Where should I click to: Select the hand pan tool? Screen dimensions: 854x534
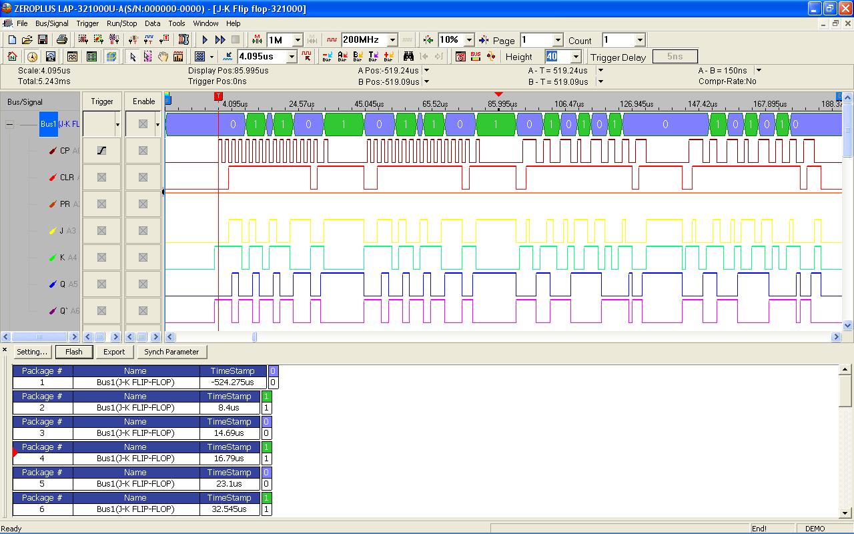163,57
